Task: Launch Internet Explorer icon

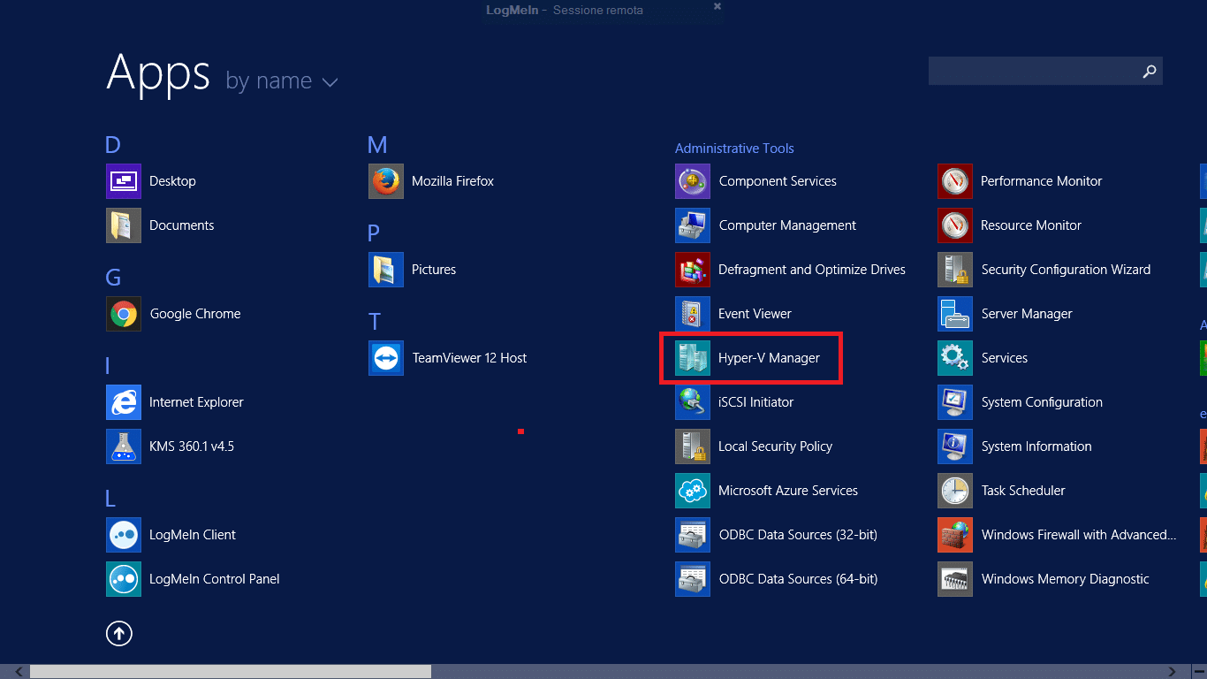Action: tap(123, 402)
